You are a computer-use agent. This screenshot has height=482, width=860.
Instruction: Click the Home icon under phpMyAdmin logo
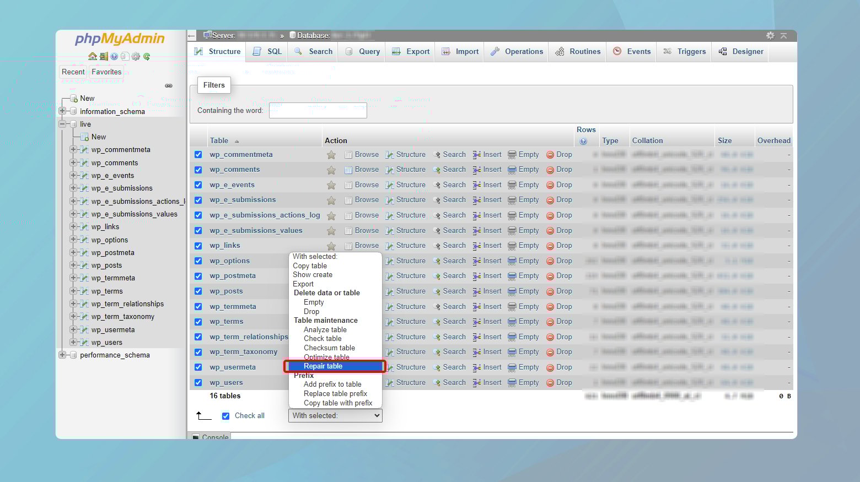[x=93, y=56]
